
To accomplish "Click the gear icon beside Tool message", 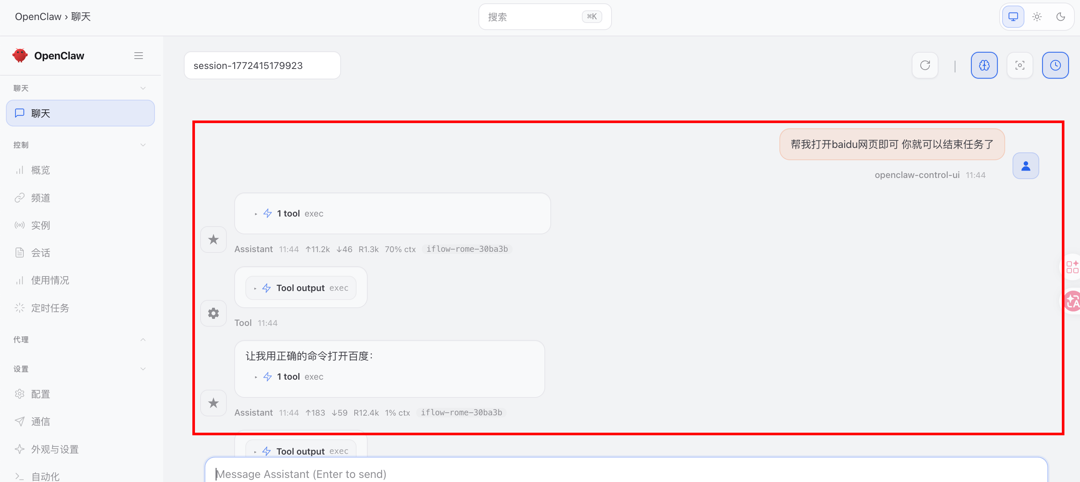I will pyautogui.click(x=213, y=313).
